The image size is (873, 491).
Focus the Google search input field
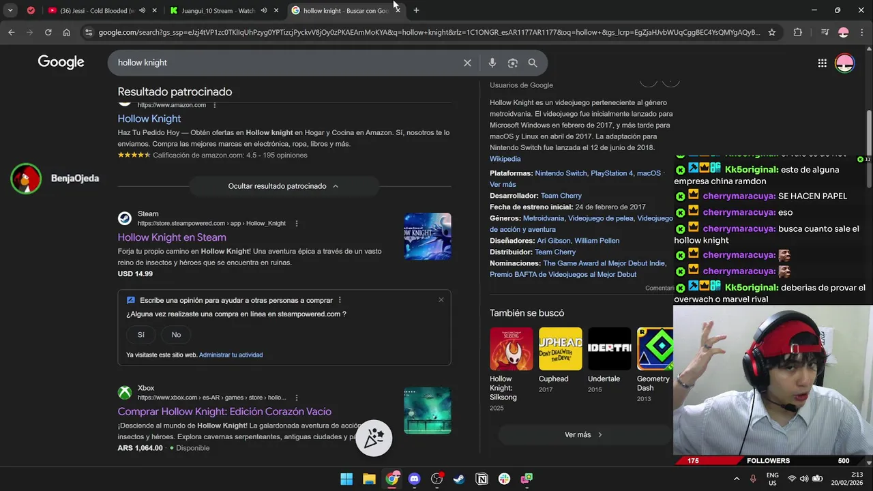point(286,63)
